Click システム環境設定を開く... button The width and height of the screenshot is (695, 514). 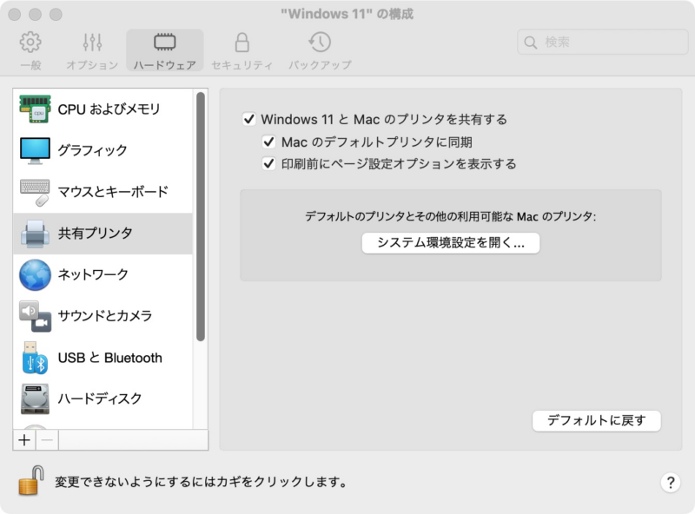pos(451,243)
